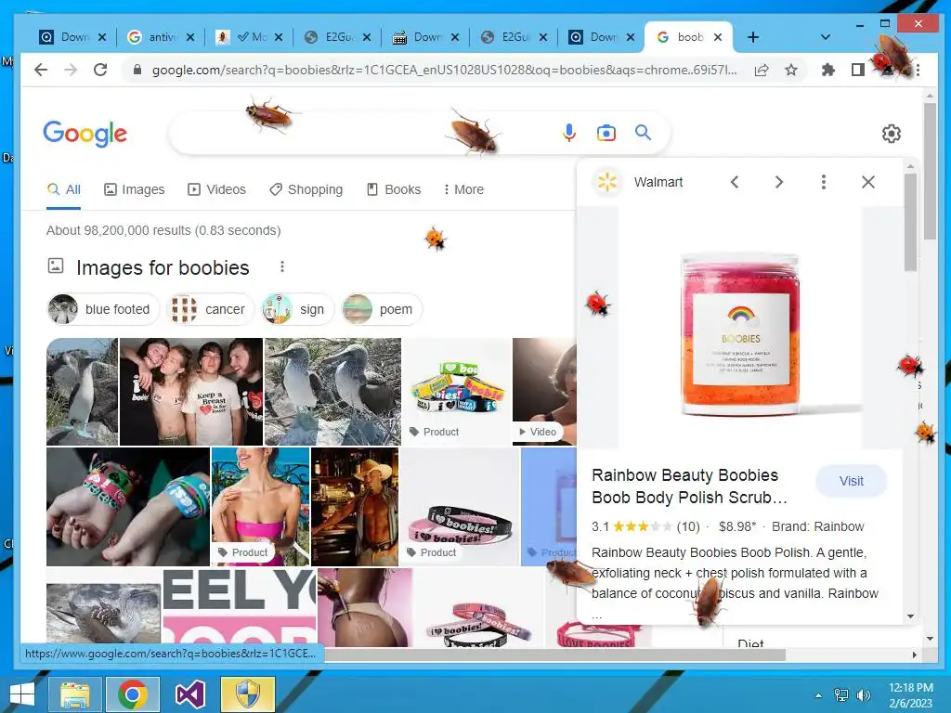Image resolution: width=951 pixels, height=713 pixels.
Task: Search by image with the camera icon
Action: point(606,132)
